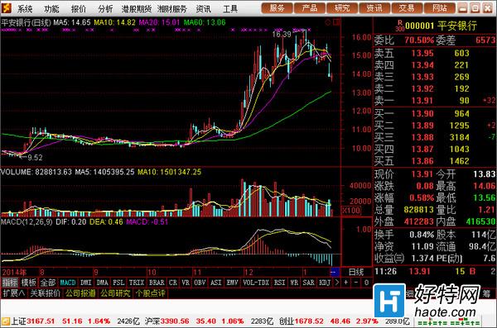Image resolution: width=497 pixels, height=328 pixels.
Task: Click the application logo icon
Action: tap(7, 7)
